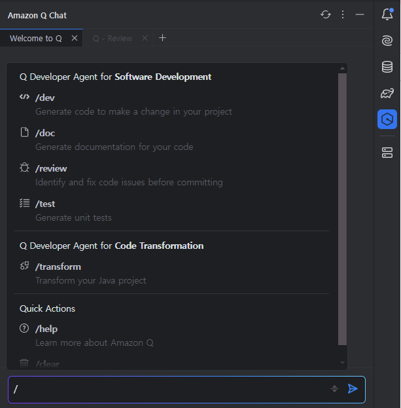Click the checklist icon beside /test
The image size is (401, 408).
(x=24, y=203)
